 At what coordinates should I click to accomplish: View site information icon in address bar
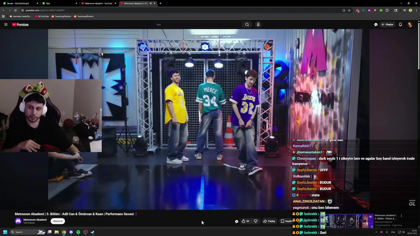[22, 10]
